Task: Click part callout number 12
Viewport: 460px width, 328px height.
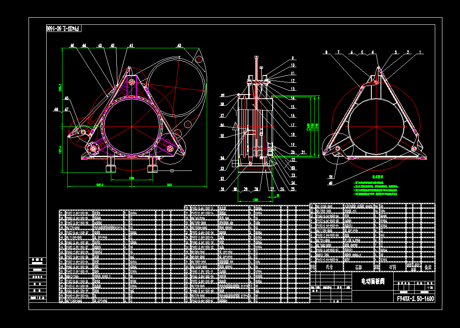Action: point(293,81)
